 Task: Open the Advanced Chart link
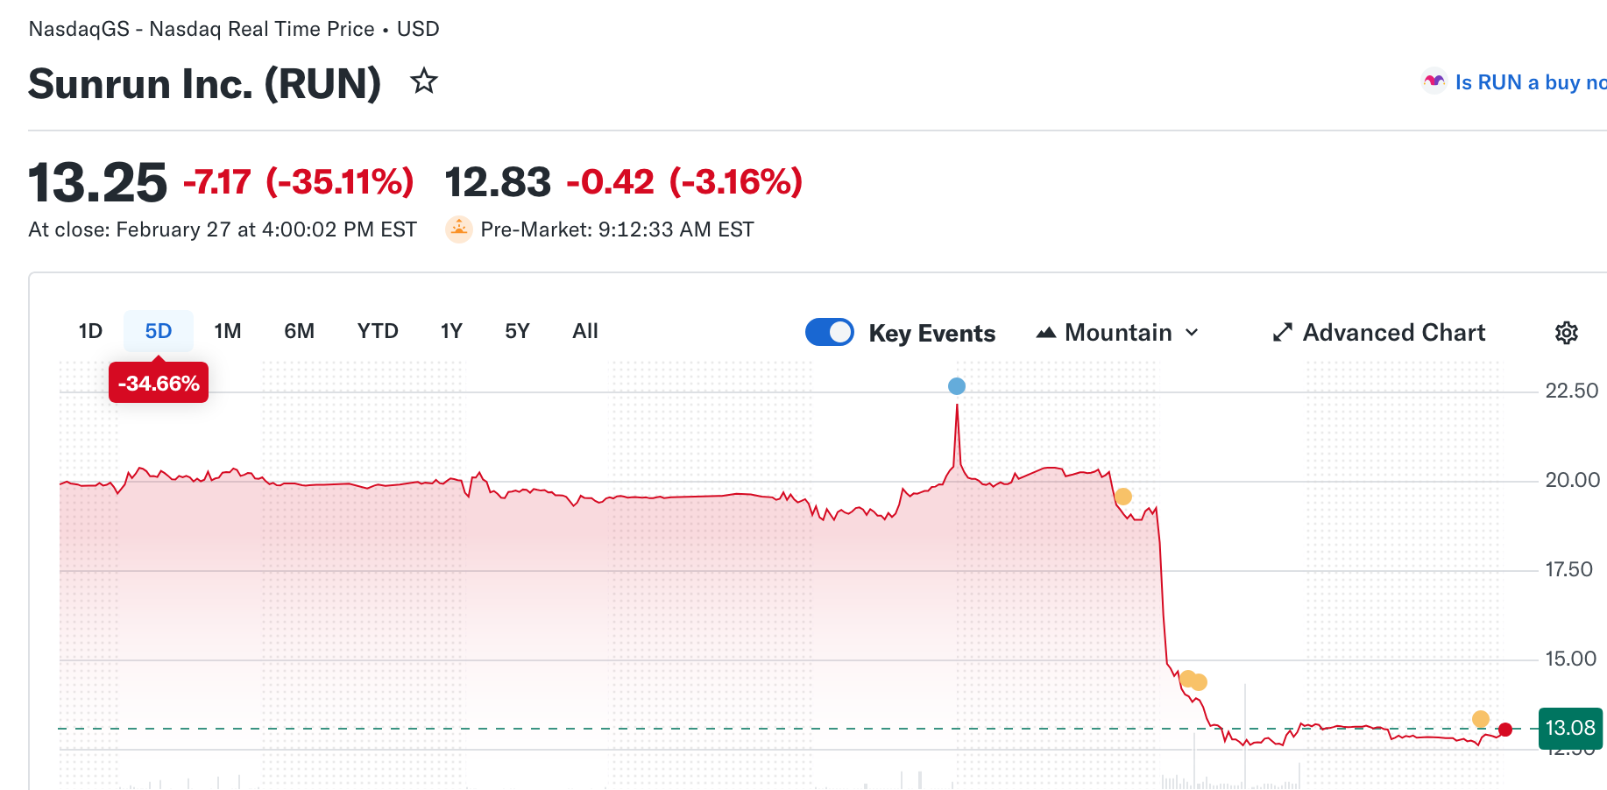1393,333
